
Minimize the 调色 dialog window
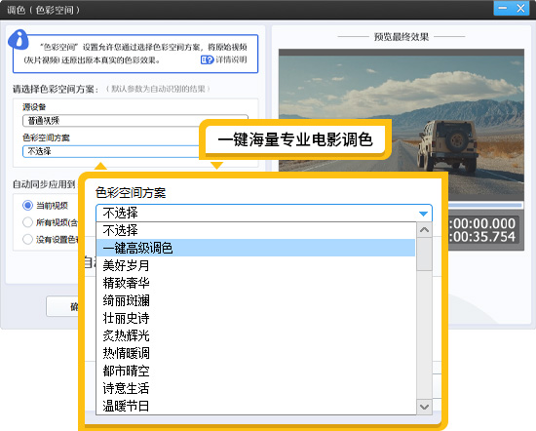pos(503,8)
